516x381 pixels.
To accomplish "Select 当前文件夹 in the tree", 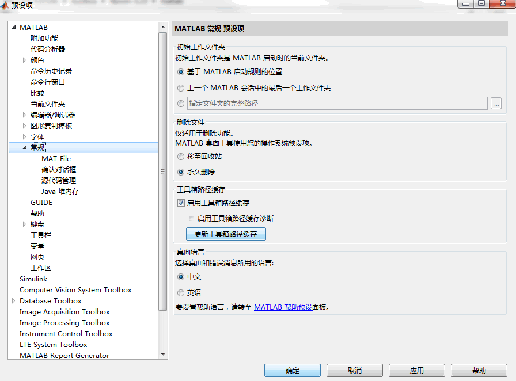I will click(48, 104).
